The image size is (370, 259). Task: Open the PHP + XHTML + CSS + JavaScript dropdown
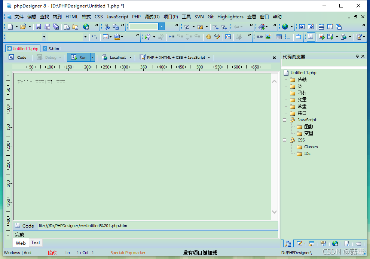pos(209,57)
